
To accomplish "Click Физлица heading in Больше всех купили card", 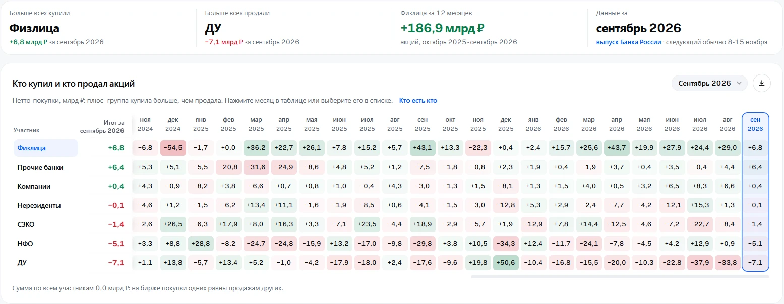I will 34,28.
